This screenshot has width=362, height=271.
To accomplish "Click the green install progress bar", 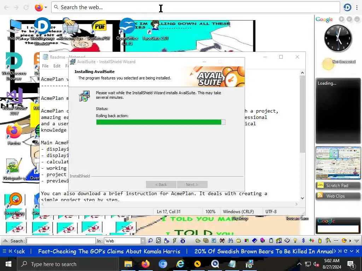I will coord(161,122).
